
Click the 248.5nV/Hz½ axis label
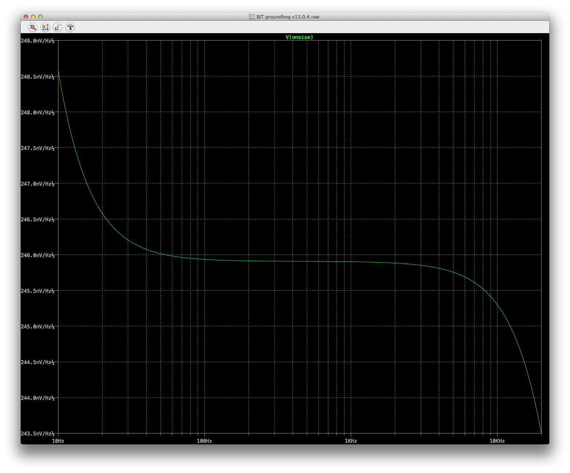[x=38, y=77]
